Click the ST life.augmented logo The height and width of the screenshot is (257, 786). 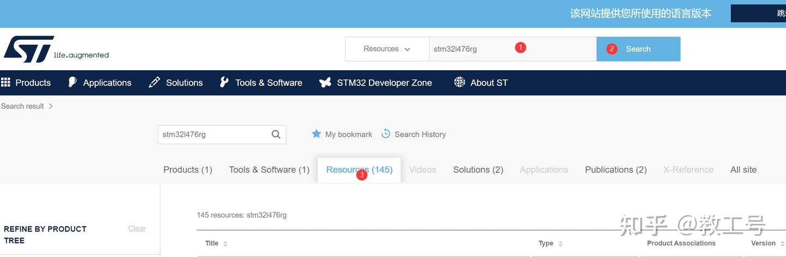56,50
